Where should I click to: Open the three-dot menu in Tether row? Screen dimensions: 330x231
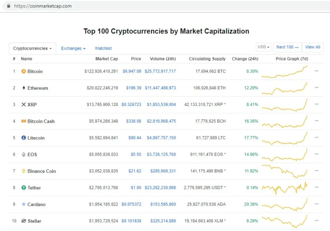(x=317, y=187)
